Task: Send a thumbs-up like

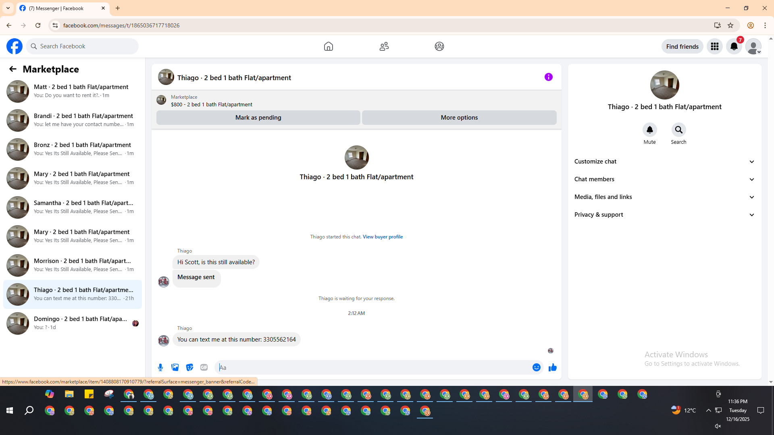Action: pyautogui.click(x=553, y=367)
